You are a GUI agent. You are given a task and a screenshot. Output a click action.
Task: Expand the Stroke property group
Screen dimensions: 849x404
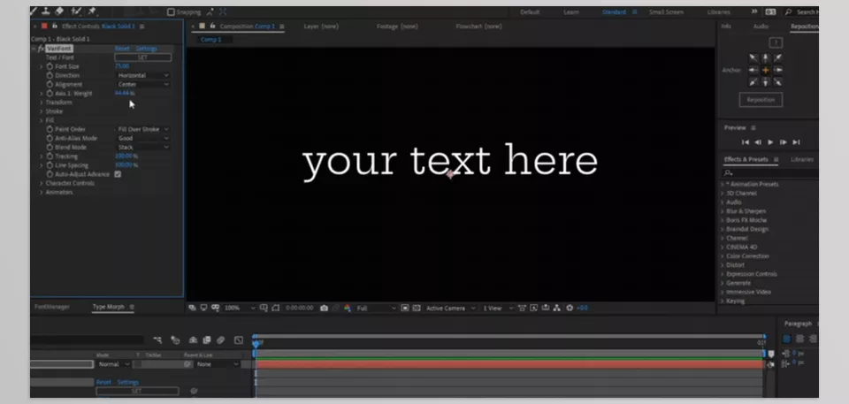42,111
